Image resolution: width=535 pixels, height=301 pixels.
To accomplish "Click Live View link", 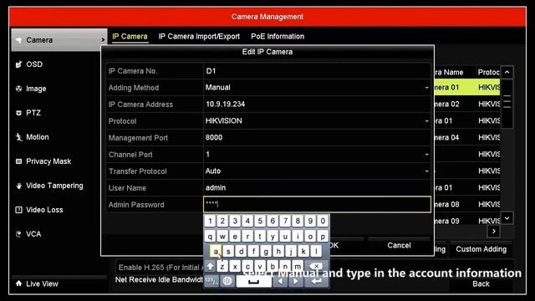I will click(42, 283).
